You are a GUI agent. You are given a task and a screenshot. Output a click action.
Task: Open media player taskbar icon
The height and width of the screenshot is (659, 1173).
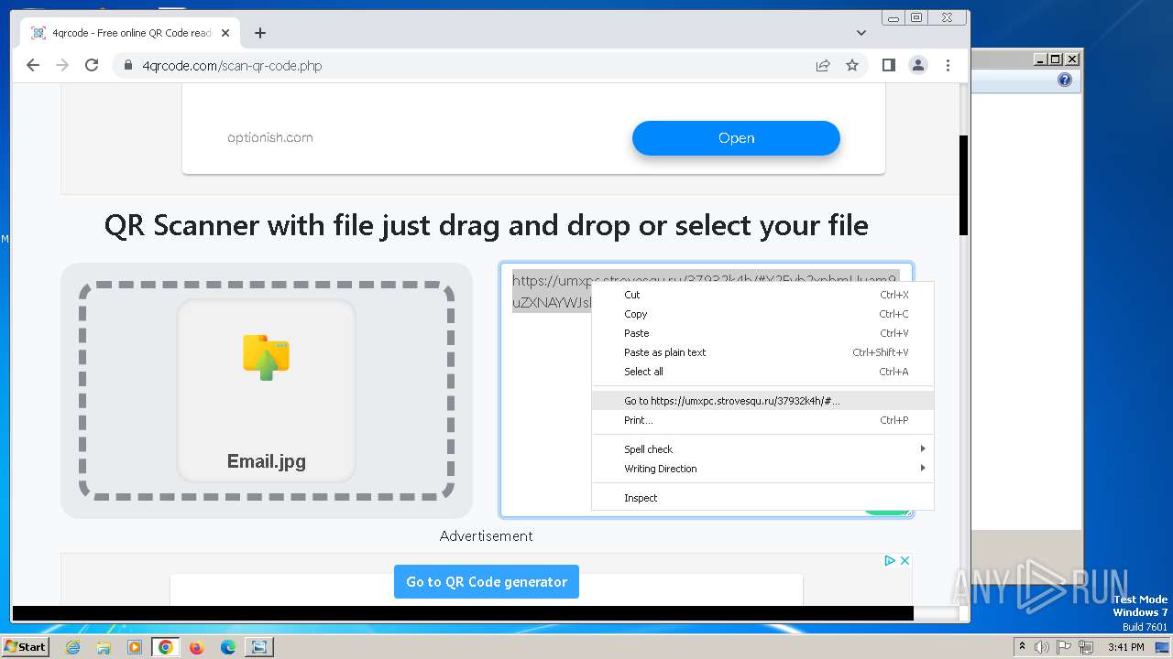pos(135,647)
